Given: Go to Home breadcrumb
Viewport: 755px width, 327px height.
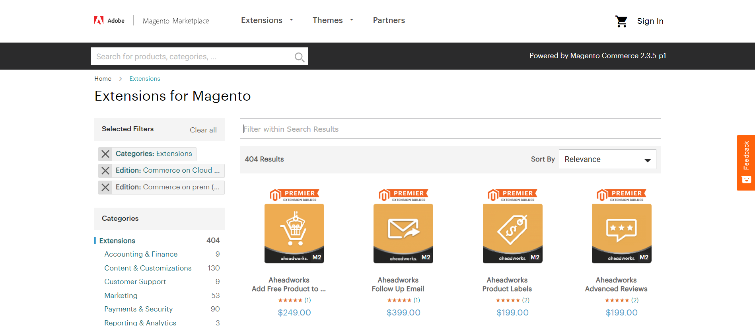Looking at the screenshot, I should [x=103, y=79].
